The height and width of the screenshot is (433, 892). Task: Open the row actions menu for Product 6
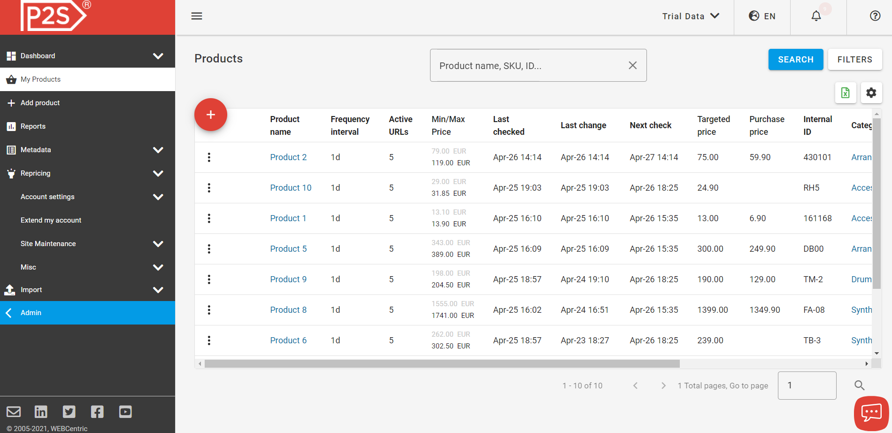coord(209,340)
